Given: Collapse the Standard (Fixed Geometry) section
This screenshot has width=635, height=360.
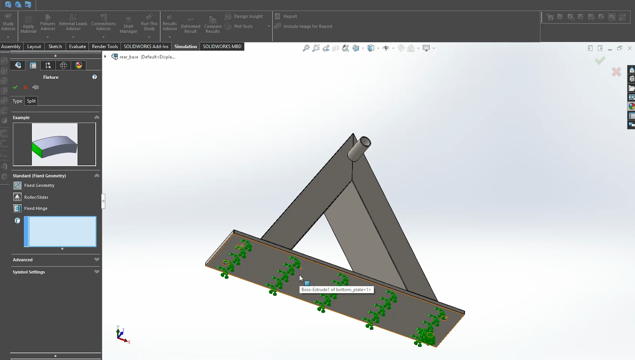Looking at the screenshot, I should 97,176.
